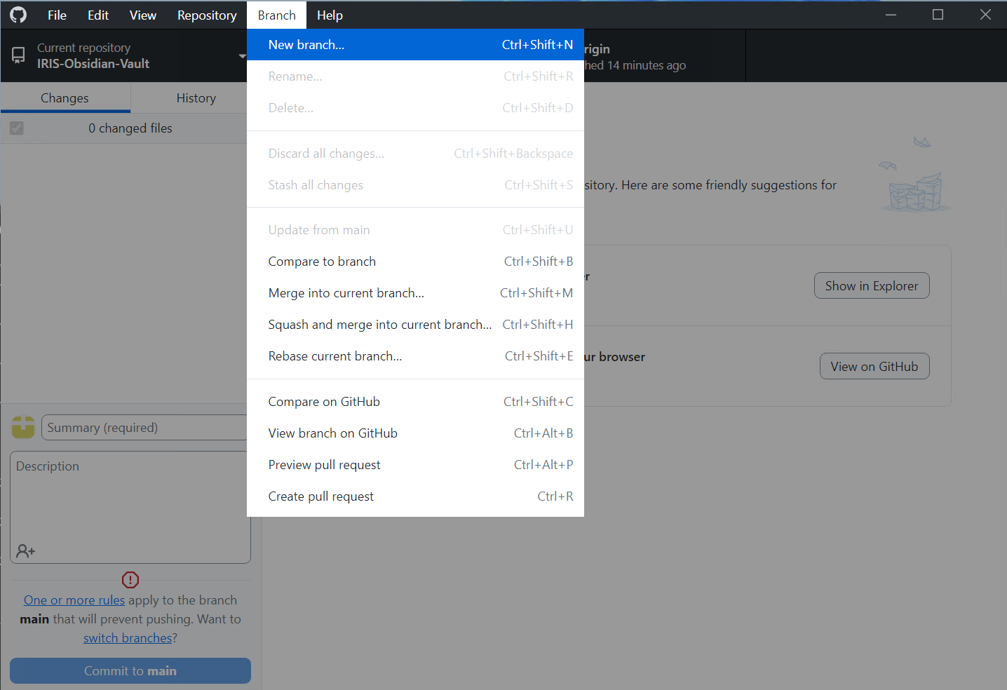Click the Show in Explorer button

tap(872, 285)
